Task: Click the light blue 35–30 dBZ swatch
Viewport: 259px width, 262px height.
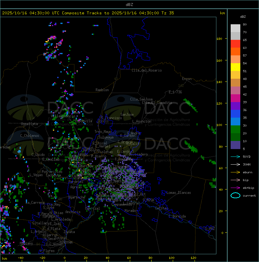Action: coord(235,121)
